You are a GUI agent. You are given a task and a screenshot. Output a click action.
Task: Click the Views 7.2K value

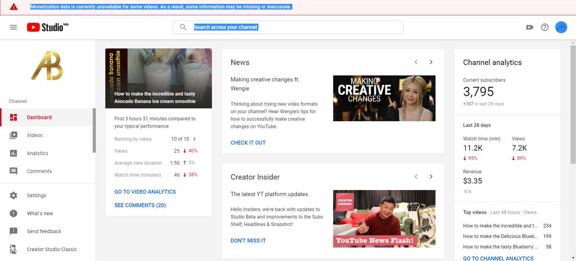[519, 148]
